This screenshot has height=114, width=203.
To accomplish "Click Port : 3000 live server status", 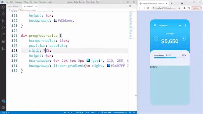I will pyautogui.click(x=107, y=113).
